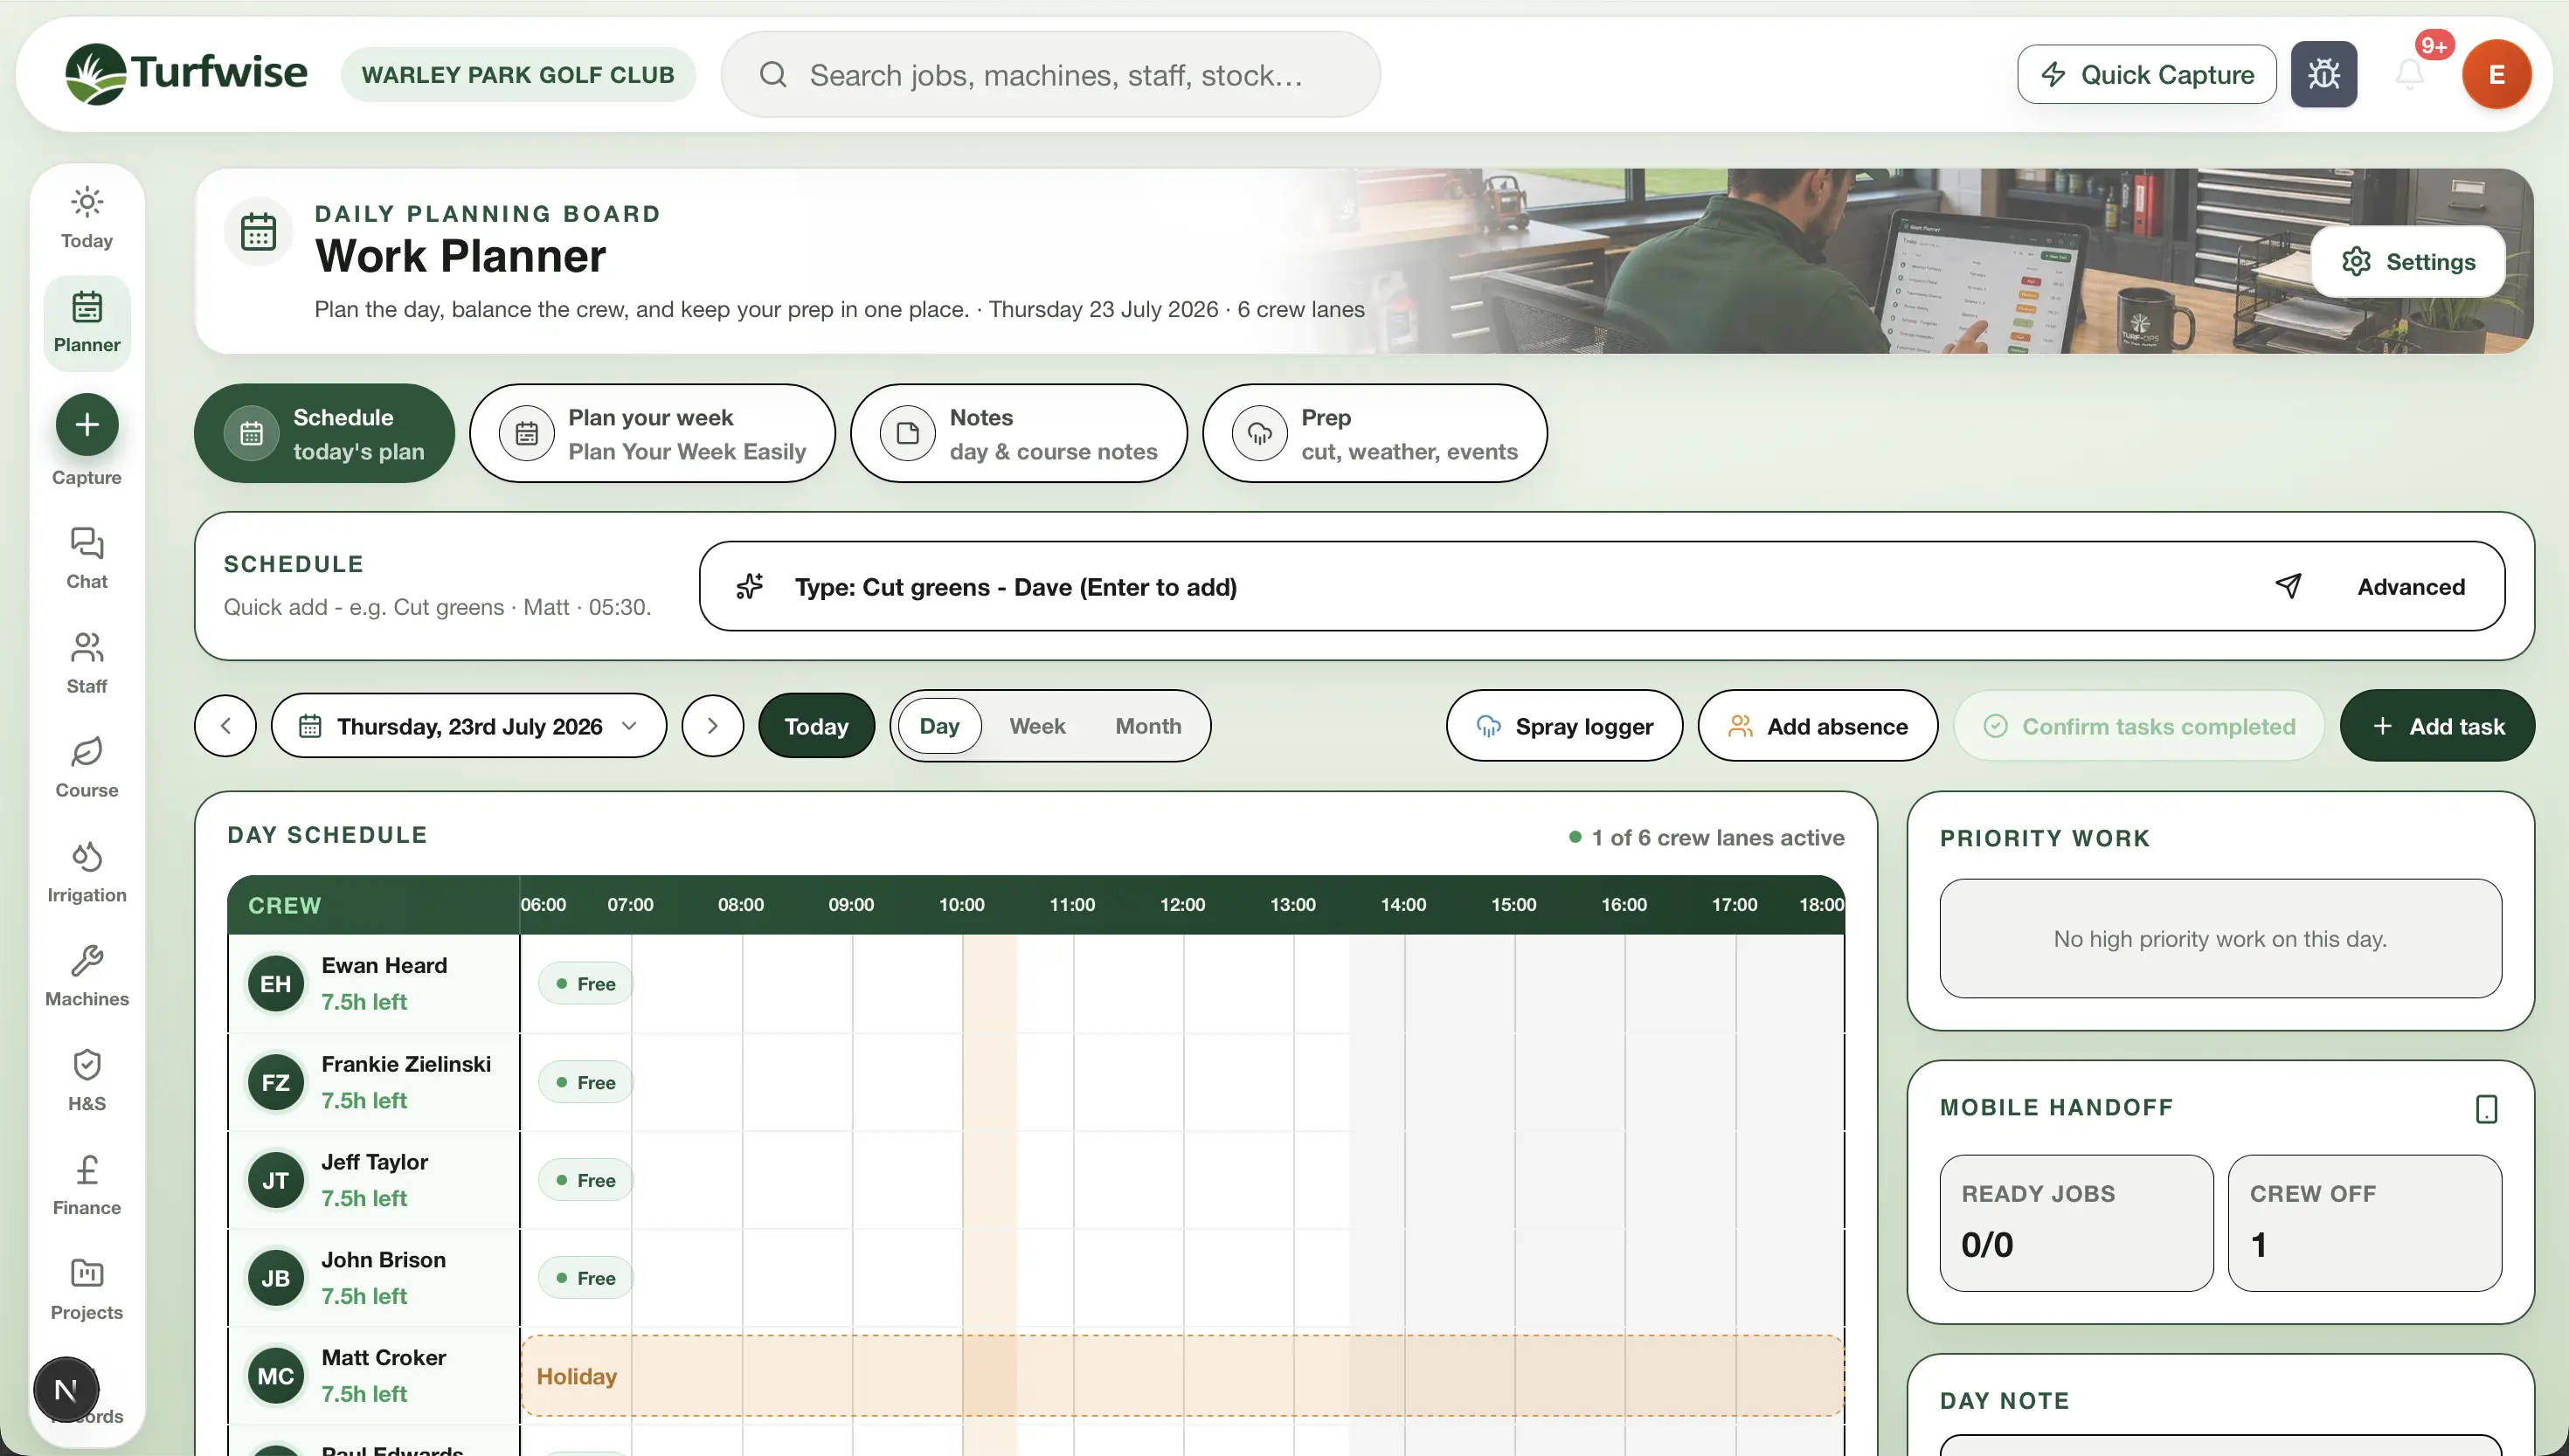Go to the next day arrow

coord(712,725)
